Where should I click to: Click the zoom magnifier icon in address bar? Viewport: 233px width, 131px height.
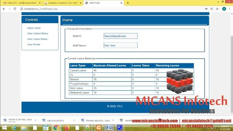pyautogui.click(x=212, y=9)
